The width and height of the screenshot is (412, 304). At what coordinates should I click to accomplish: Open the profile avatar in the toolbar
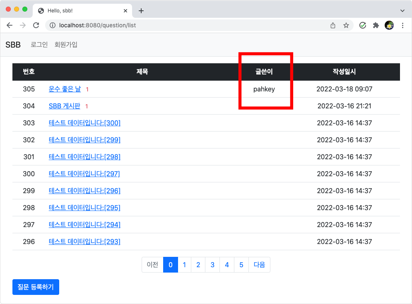(389, 25)
